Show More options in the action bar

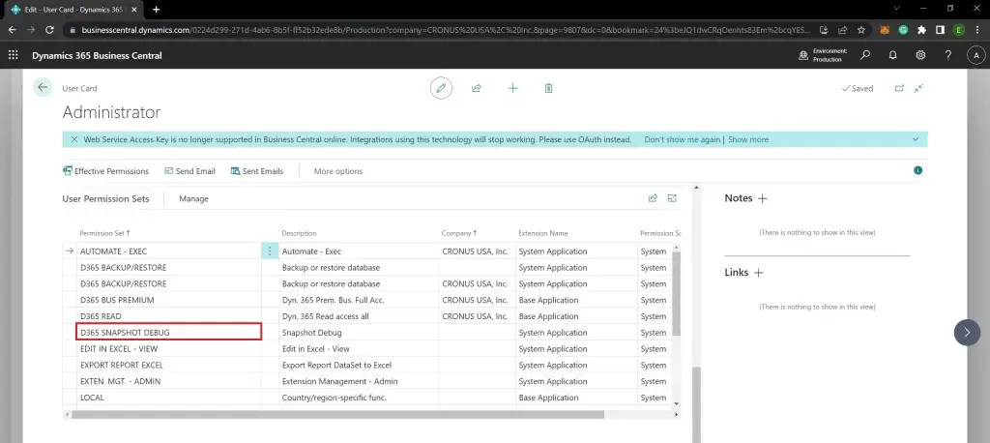[338, 171]
